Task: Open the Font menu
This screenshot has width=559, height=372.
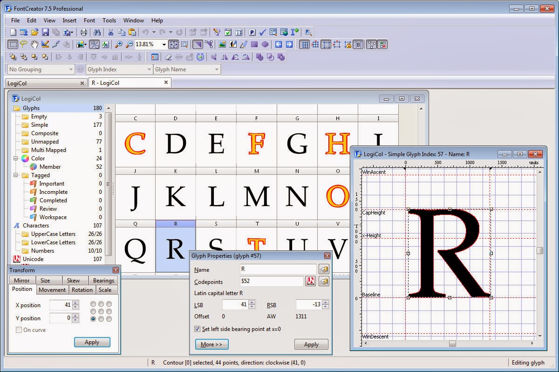Action: [89, 21]
